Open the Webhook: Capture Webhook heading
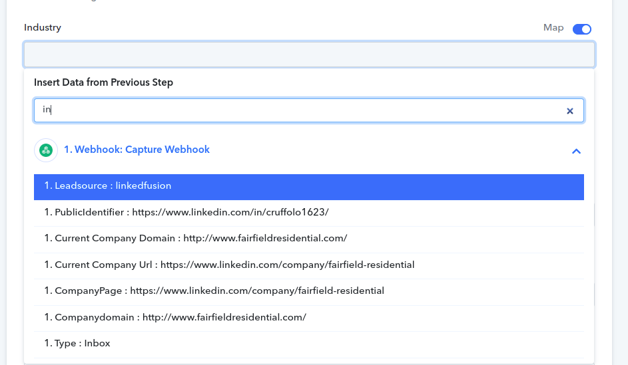 pos(137,150)
